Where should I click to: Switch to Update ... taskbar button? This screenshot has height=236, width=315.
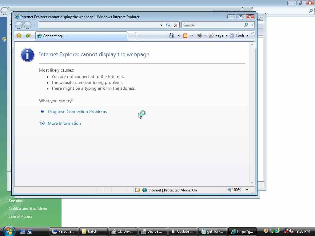183,231
